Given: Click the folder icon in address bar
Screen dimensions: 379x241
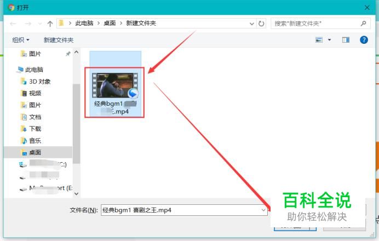Looking at the screenshot, I should pos(61,23).
